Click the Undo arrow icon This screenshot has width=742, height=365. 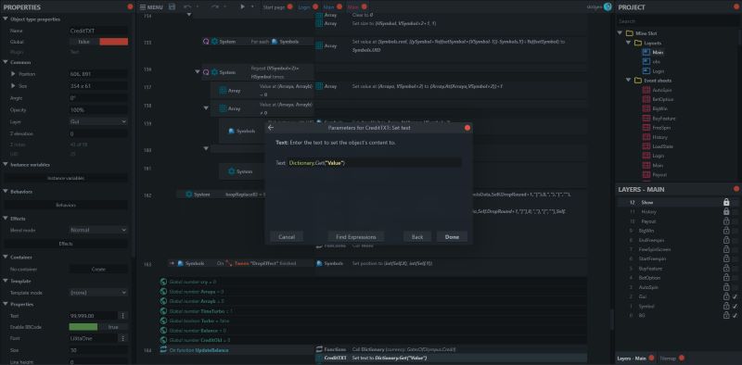pyautogui.click(x=187, y=7)
